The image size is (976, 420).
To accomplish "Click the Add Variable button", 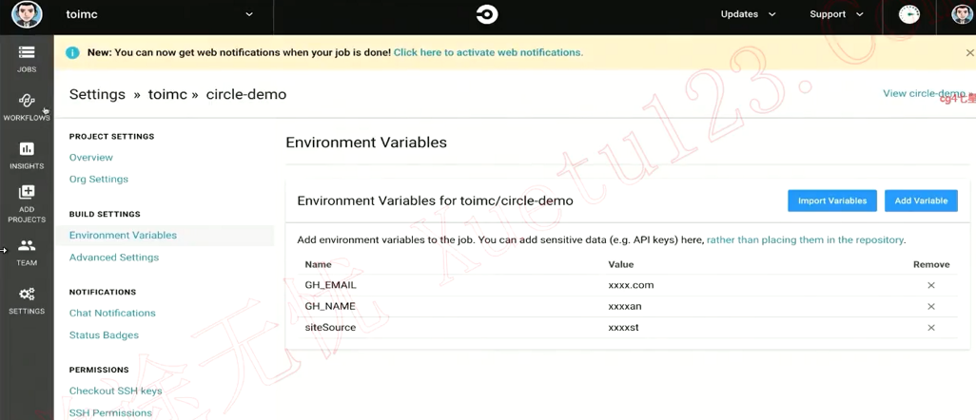I will [921, 201].
